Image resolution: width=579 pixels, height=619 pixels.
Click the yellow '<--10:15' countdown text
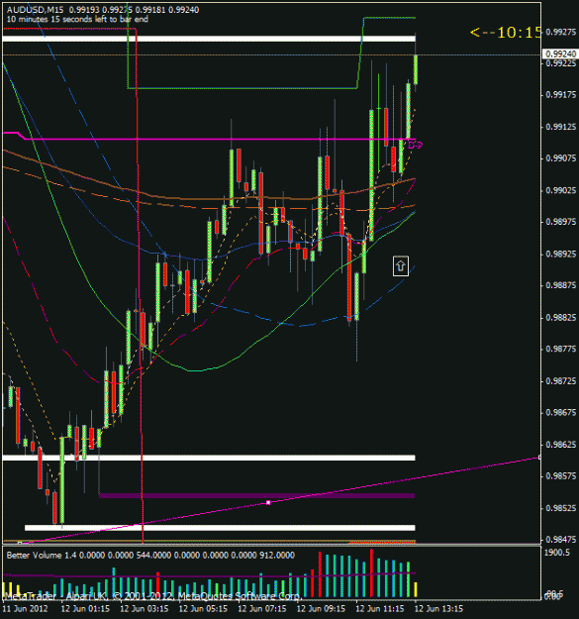click(x=505, y=33)
